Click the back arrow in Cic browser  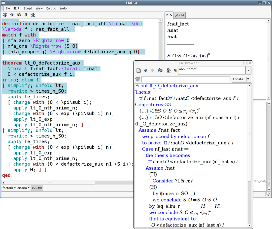coord(146,70)
